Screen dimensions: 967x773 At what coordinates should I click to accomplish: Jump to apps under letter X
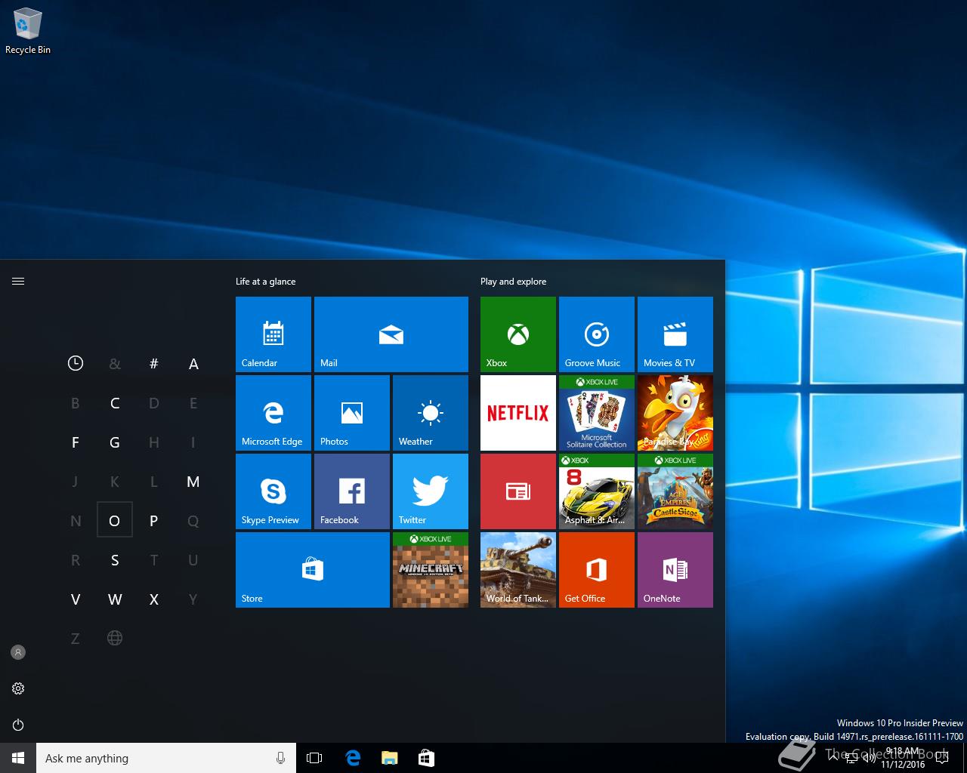(x=154, y=599)
